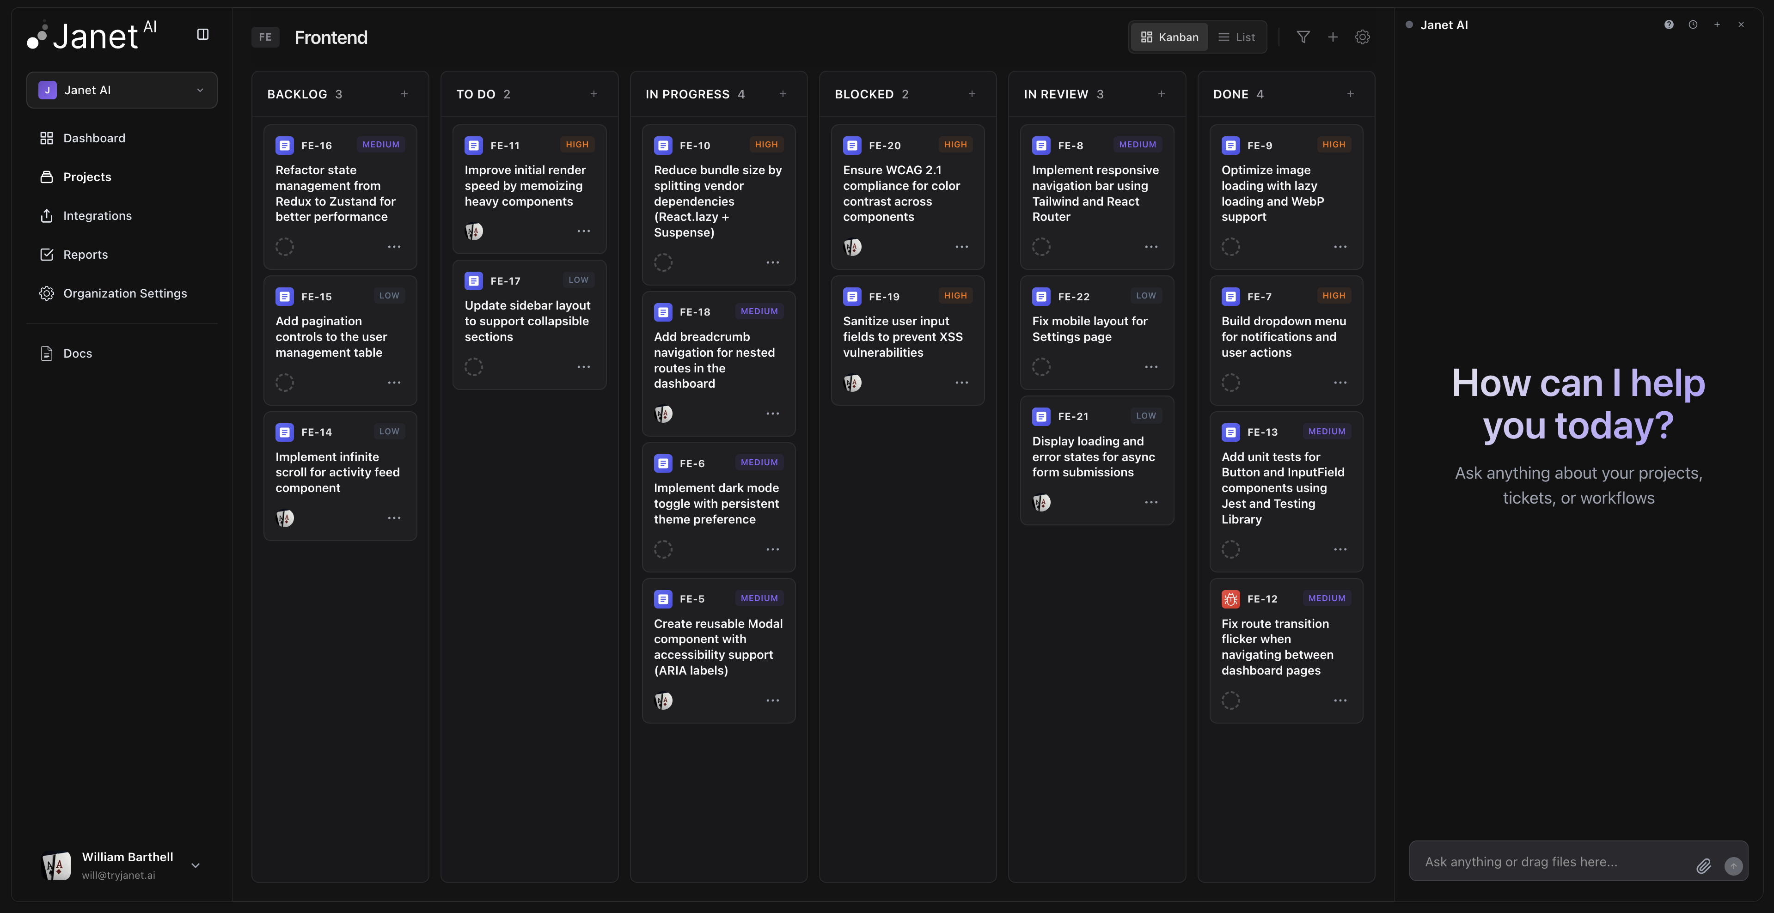Select the Kanban view tab
Screen dimensions: 1774x913
coord(1169,37)
